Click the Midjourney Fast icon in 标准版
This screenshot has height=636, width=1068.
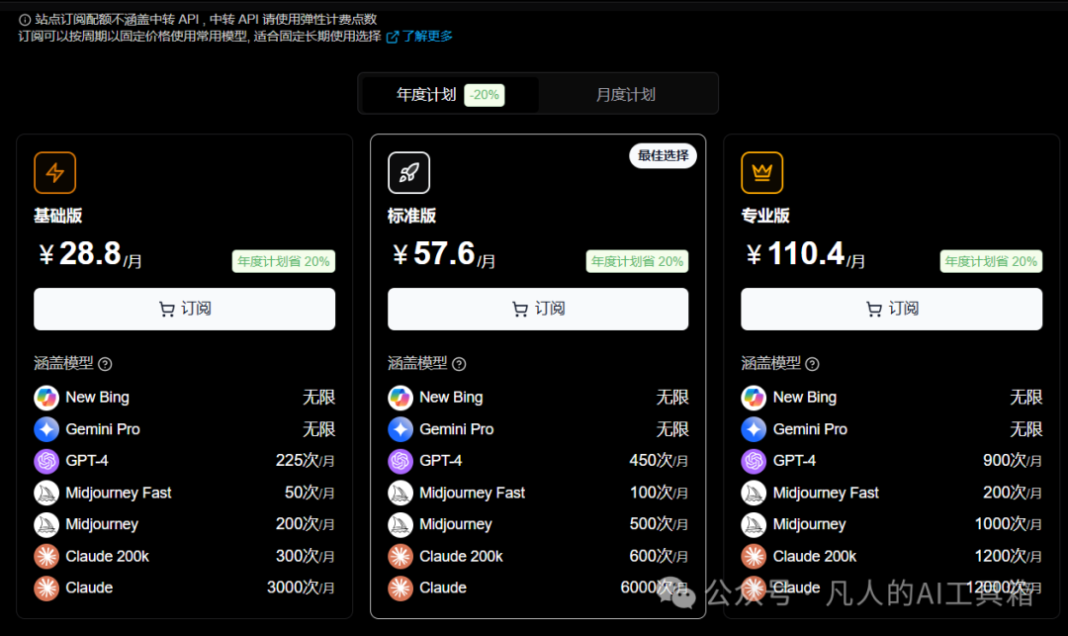click(400, 493)
